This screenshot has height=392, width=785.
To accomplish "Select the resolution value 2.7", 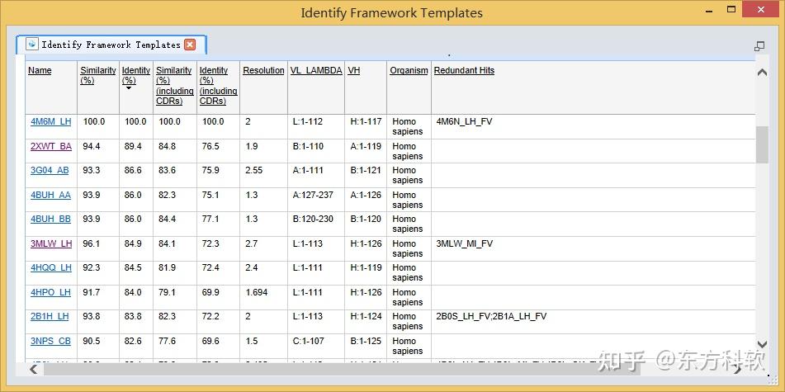I will pyautogui.click(x=251, y=243).
